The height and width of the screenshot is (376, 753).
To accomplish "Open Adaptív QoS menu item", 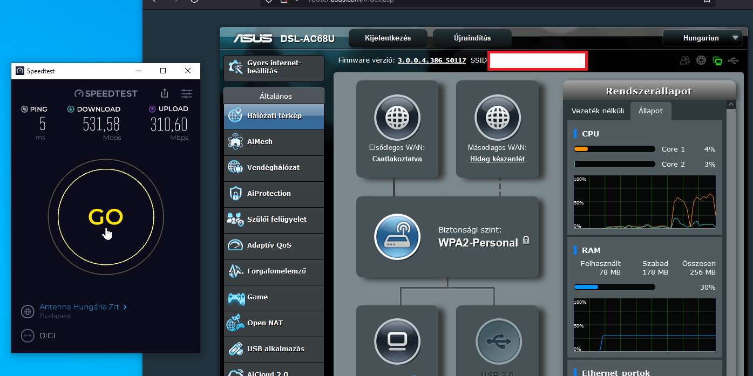I will pyautogui.click(x=274, y=245).
